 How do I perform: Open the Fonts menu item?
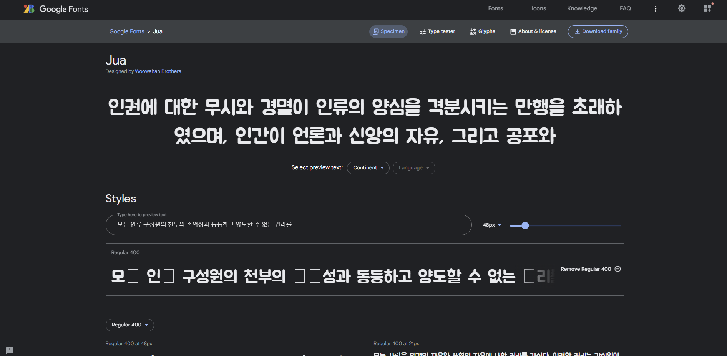pyautogui.click(x=496, y=8)
